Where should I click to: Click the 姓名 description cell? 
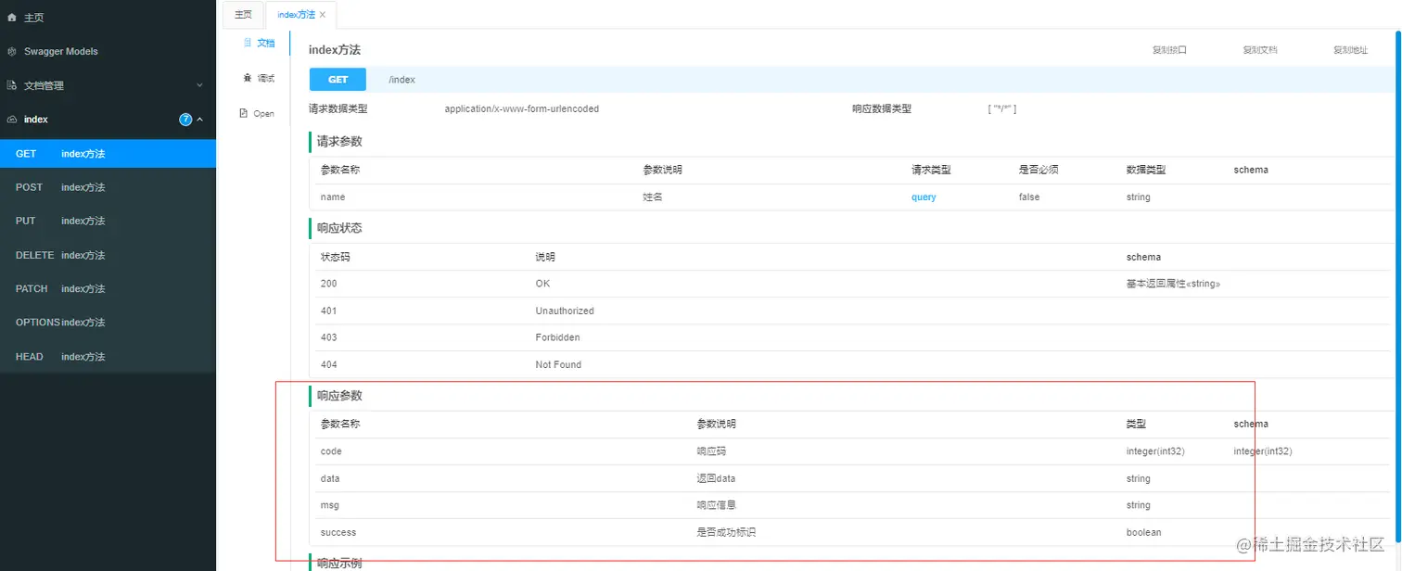[x=653, y=197]
